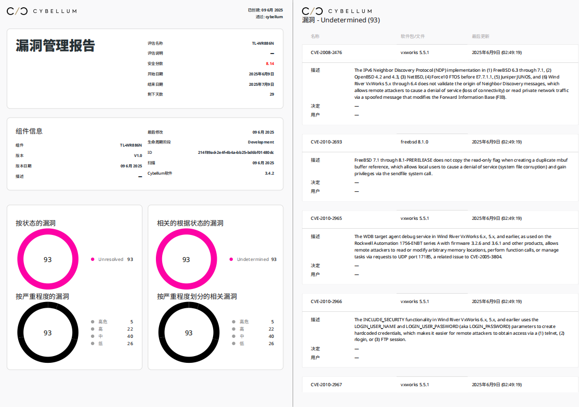Click the 名称 column header
Image resolution: width=579 pixels, height=407 pixels.
pyautogui.click(x=315, y=36)
